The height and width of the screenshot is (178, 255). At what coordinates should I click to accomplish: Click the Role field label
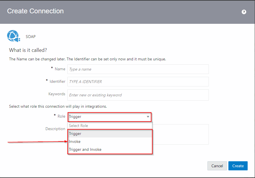click(x=61, y=116)
